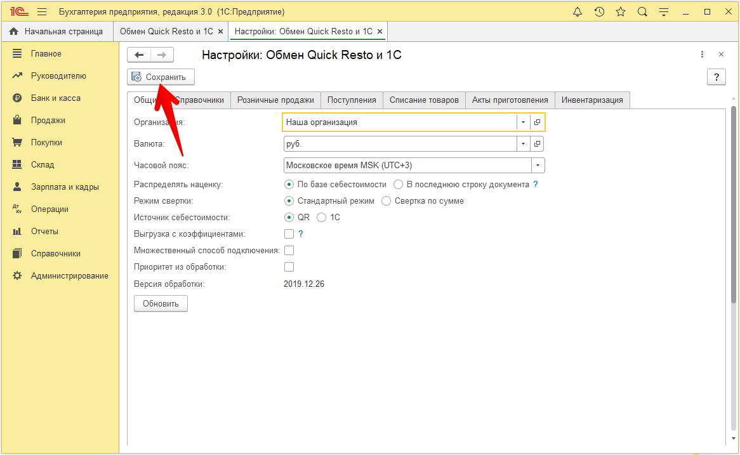
Task: Open form help question mark button
Action: pos(717,77)
